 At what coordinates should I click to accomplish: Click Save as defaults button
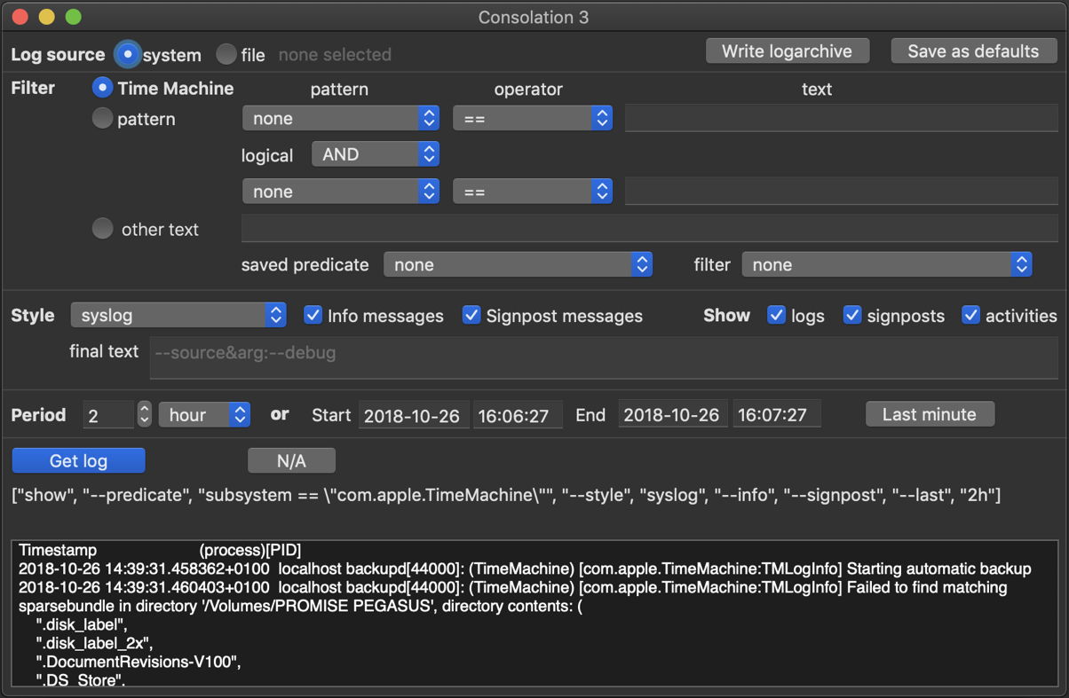pyautogui.click(x=973, y=51)
